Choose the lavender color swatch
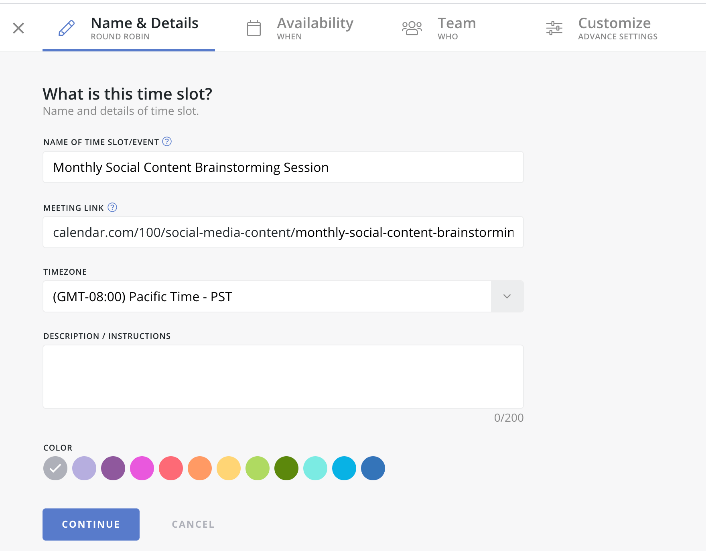 84,468
